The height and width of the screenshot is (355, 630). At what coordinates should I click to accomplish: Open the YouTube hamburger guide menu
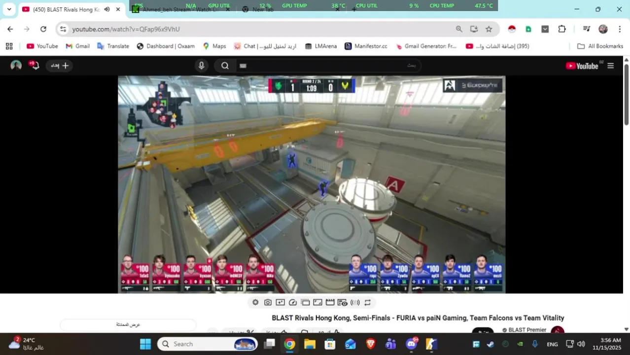coord(610,66)
